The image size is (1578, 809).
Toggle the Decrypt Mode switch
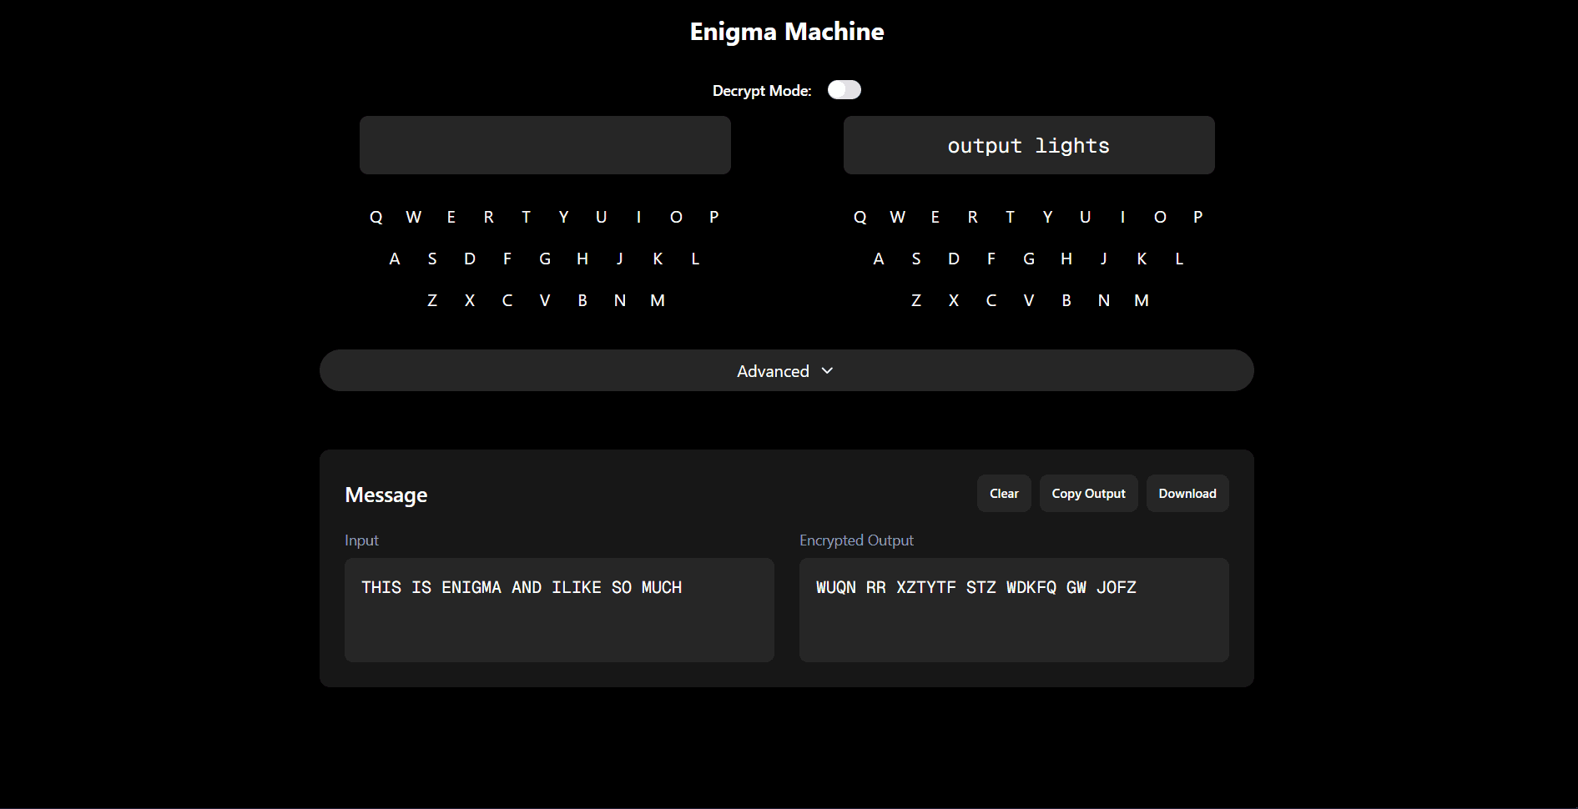point(844,90)
